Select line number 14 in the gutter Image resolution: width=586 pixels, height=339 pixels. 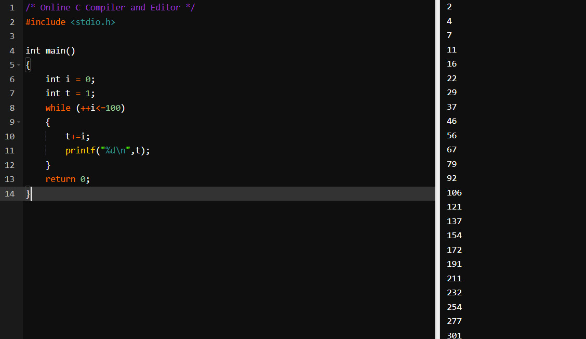pyautogui.click(x=10, y=193)
